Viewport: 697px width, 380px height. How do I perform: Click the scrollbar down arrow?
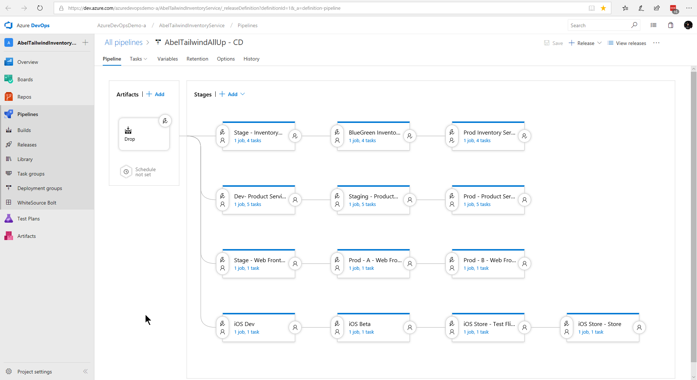pyautogui.click(x=694, y=377)
